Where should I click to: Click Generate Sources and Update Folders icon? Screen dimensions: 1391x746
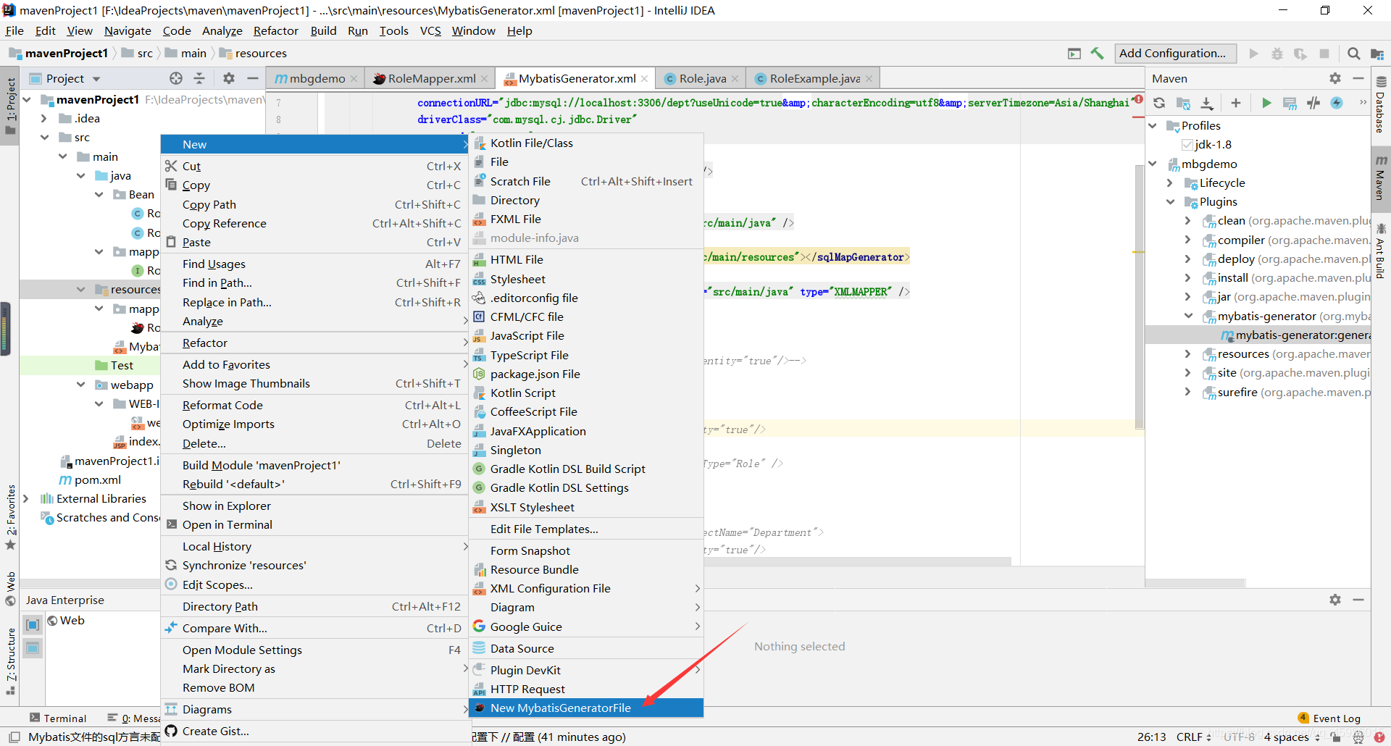pyautogui.click(x=1183, y=103)
